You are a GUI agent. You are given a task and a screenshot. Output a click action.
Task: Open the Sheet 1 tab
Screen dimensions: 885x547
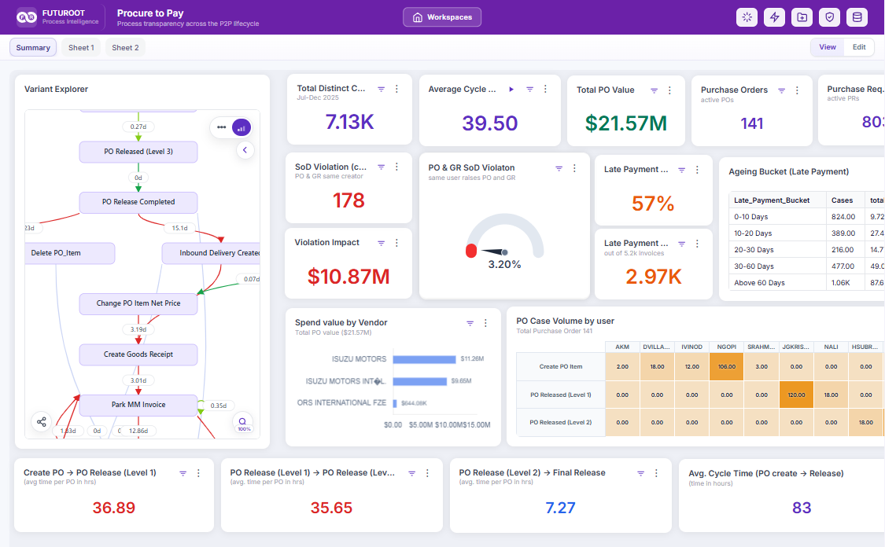point(81,47)
